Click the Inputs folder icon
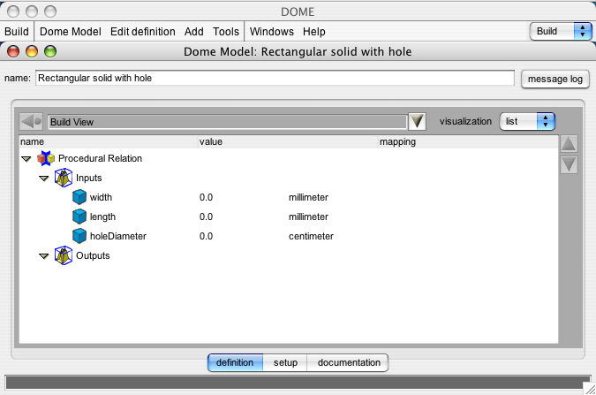This screenshot has width=596, height=395. pos(63,178)
